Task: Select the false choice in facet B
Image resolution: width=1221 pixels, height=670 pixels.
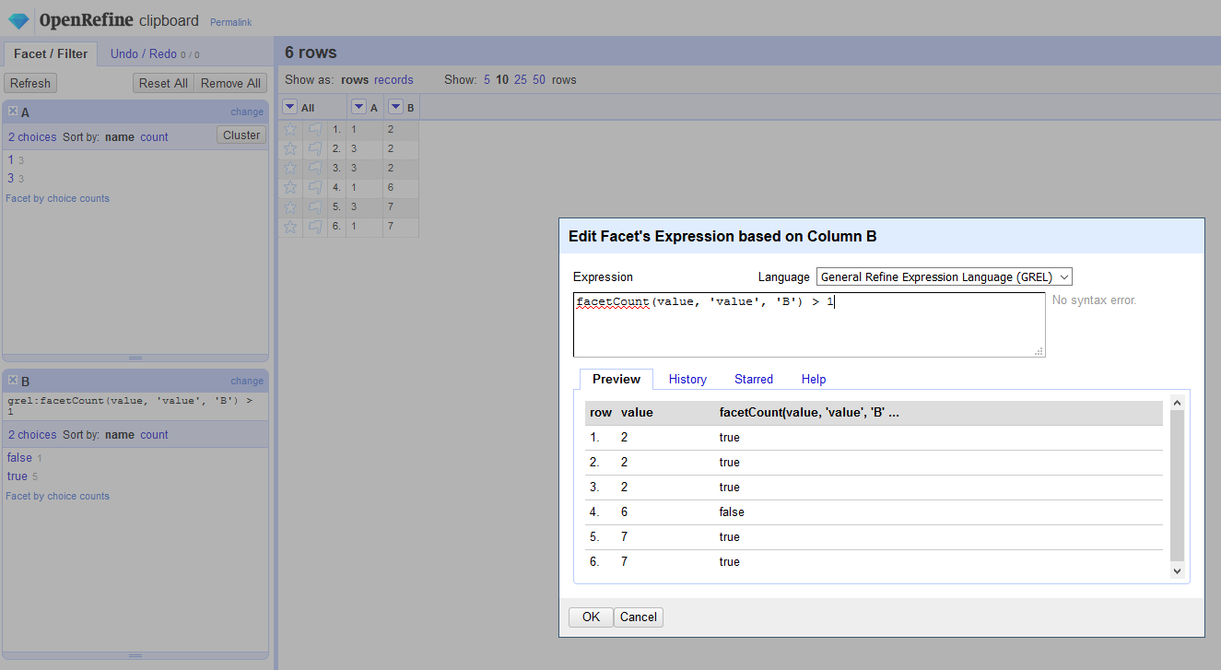Action: [19, 457]
